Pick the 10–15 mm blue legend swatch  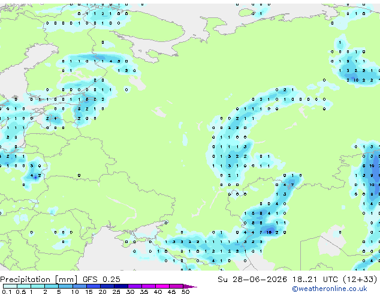pos(80,286)
